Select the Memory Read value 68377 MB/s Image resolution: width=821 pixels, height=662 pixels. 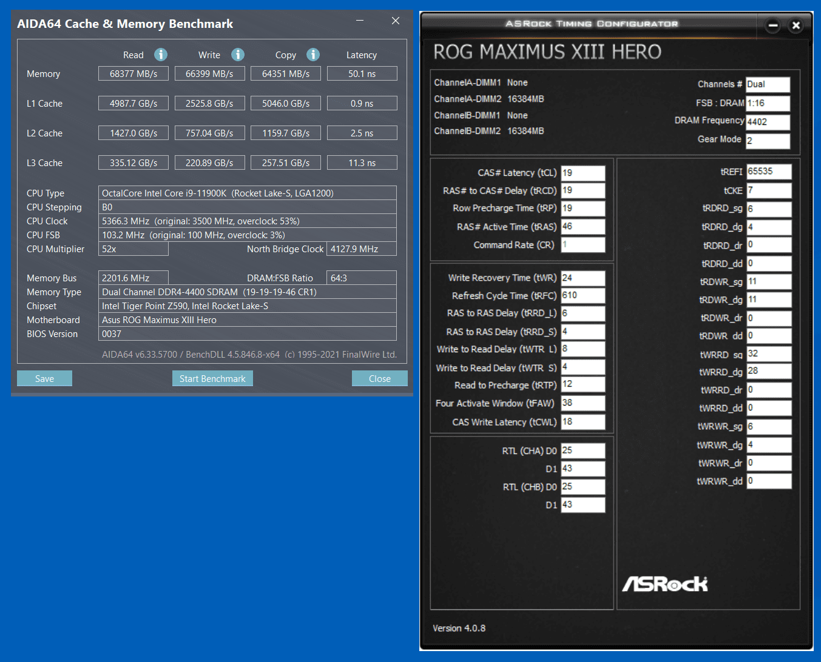click(133, 73)
